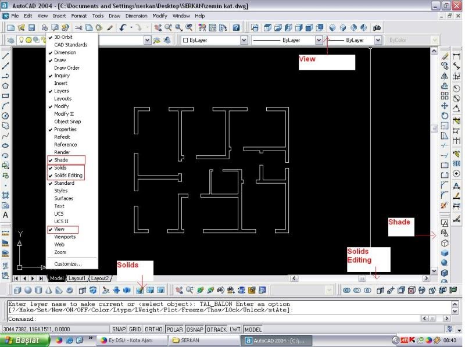Click the Mirror tool in Modify toolbar
465x347 pixels.
[x=444, y=76]
